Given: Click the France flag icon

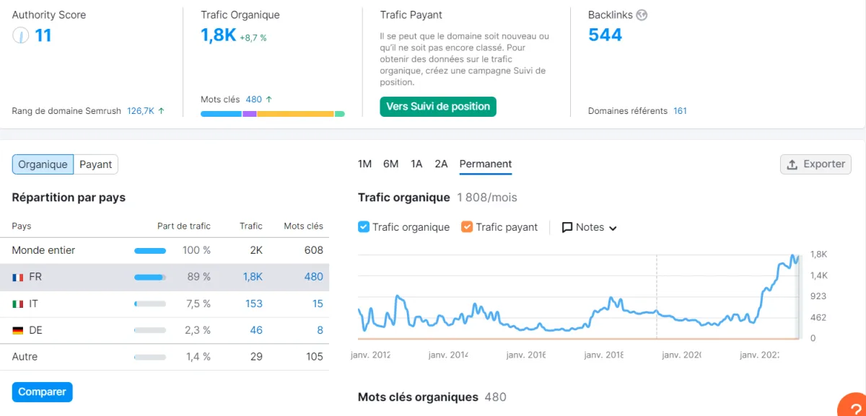Looking at the screenshot, I should click(18, 277).
